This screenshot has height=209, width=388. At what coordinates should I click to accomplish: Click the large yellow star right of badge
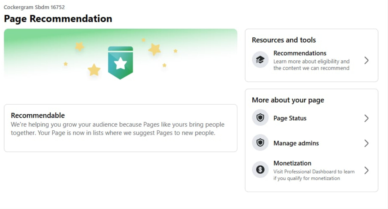point(155,49)
